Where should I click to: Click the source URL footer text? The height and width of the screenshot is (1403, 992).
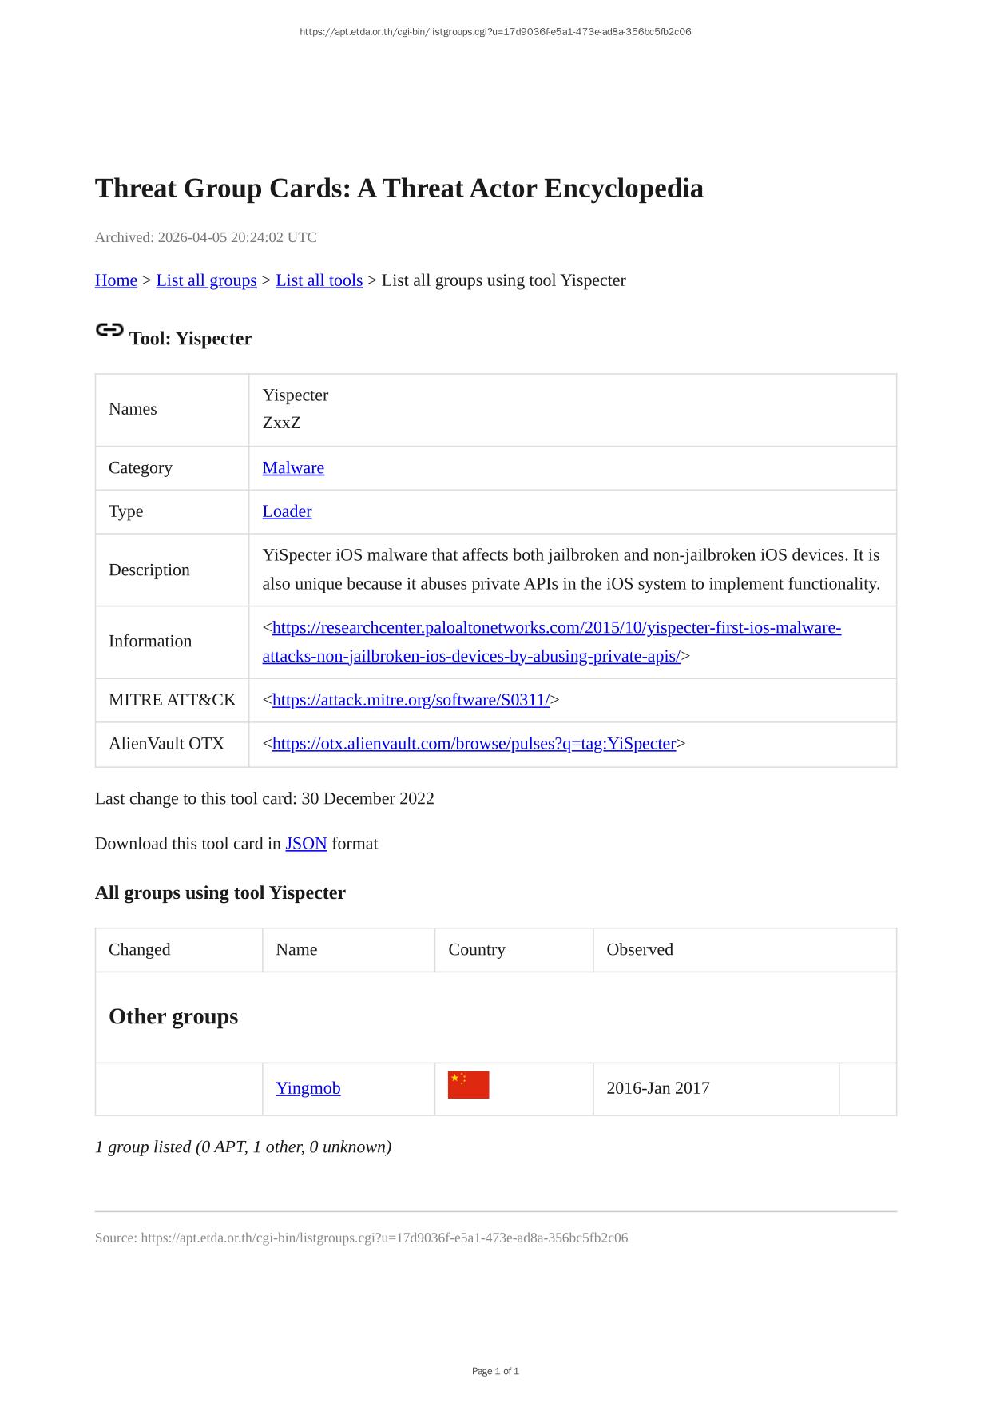[361, 1238]
